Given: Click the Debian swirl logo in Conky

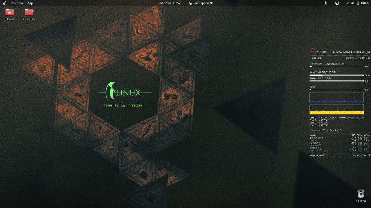Looking at the screenshot, I should coord(312,51).
